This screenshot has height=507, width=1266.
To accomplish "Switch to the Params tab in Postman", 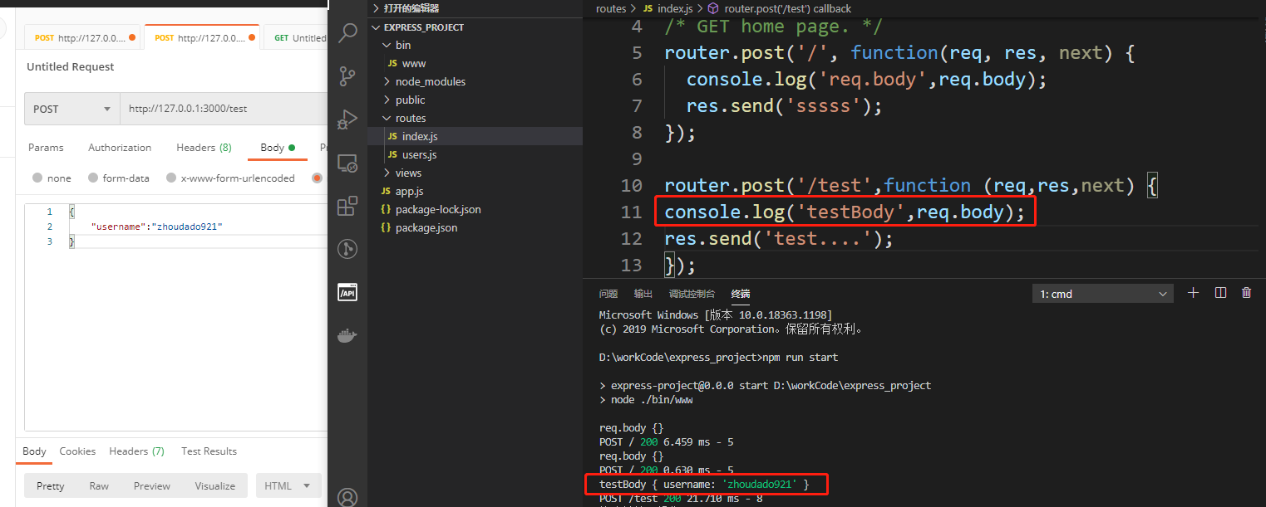I will pos(46,147).
